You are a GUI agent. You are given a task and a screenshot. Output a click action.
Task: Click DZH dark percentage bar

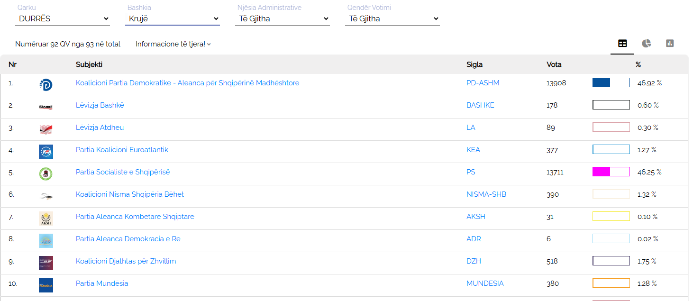[611, 261]
